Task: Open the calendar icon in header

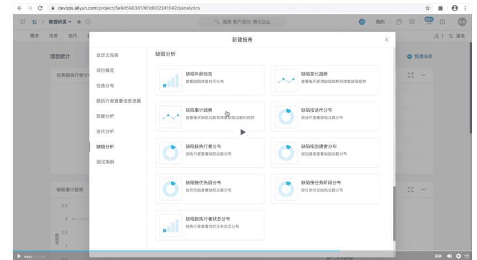Action: (399, 22)
